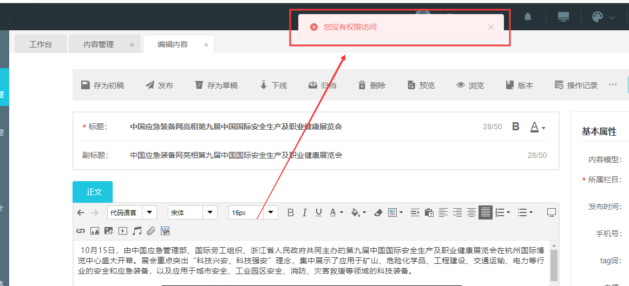The width and height of the screenshot is (629, 286).
Task: Align text right in the editor
Action: tap(457, 212)
